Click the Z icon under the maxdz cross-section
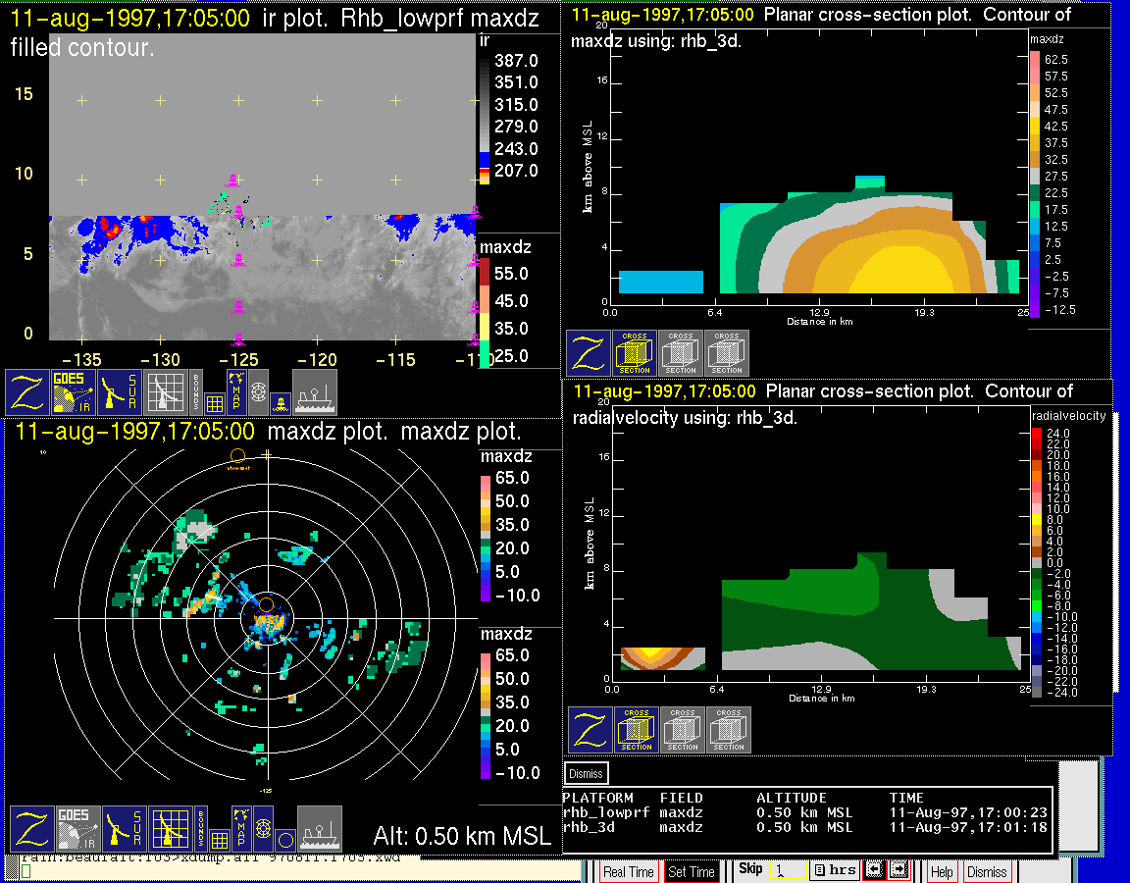The height and width of the screenshot is (883, 1130). click(x=588, y=353)
